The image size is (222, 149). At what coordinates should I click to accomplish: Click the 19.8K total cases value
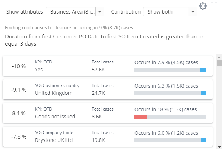coord(99,140)
